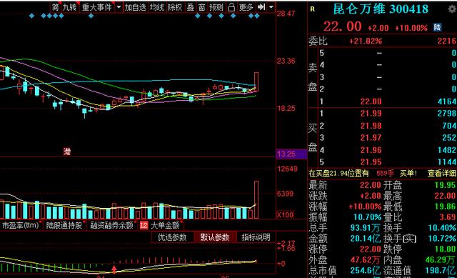Click the stock title 昆仑万维 300418
Screen dimensions: 457x278
point(381,9)
